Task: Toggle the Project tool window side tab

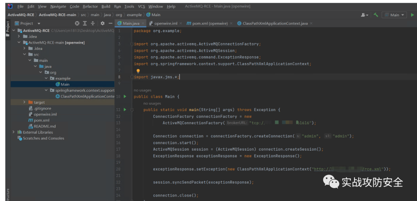Action: (x=8, y=29)
